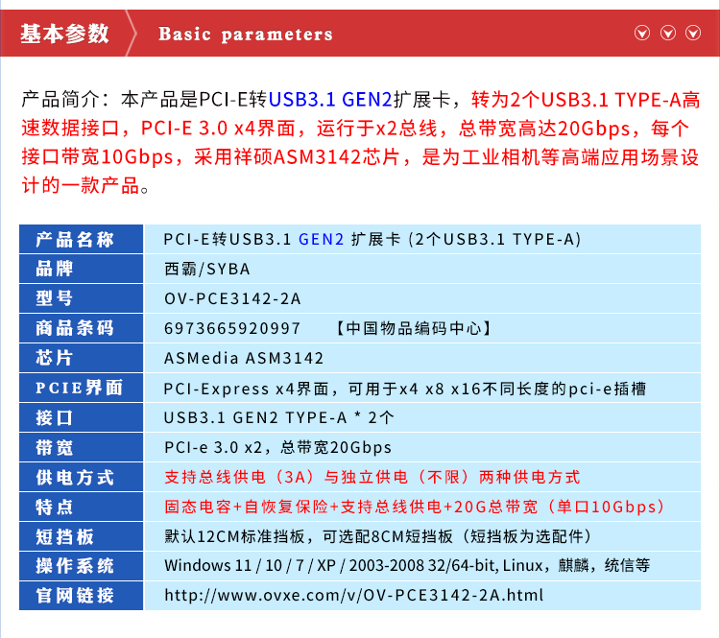Click the 带宽 label cell
This screenshot has height=638, width=720.
point(82,447)
